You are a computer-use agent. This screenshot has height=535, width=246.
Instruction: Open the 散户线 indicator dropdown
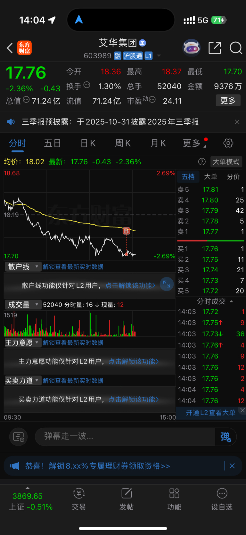(x=23, y=267)
